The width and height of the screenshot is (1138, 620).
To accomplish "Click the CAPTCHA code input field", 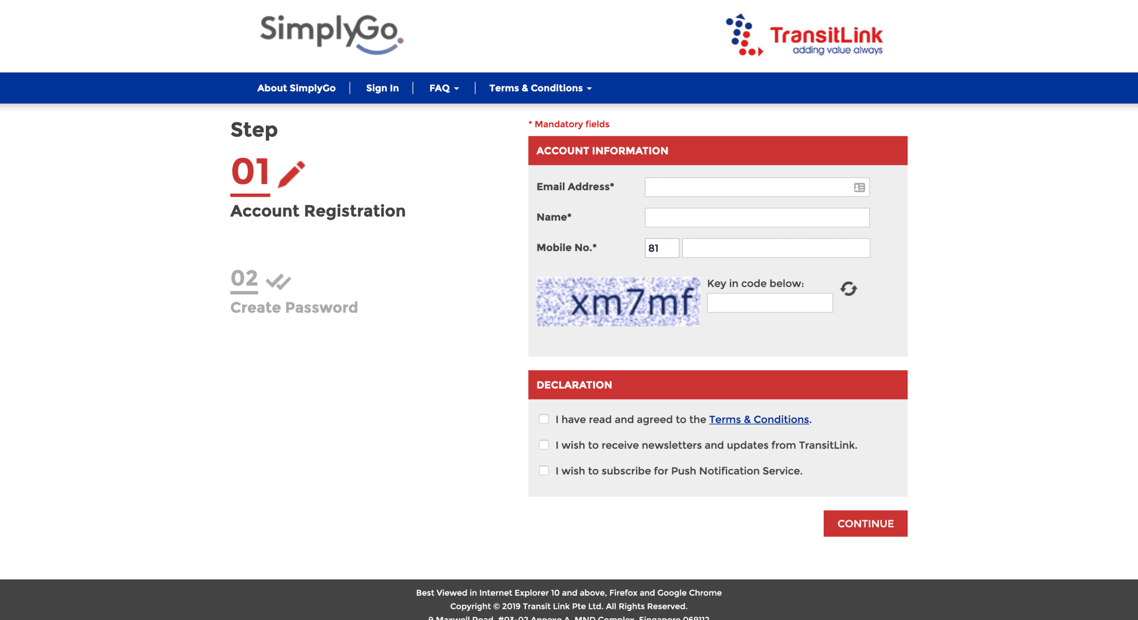I will [x=769, y=302].
